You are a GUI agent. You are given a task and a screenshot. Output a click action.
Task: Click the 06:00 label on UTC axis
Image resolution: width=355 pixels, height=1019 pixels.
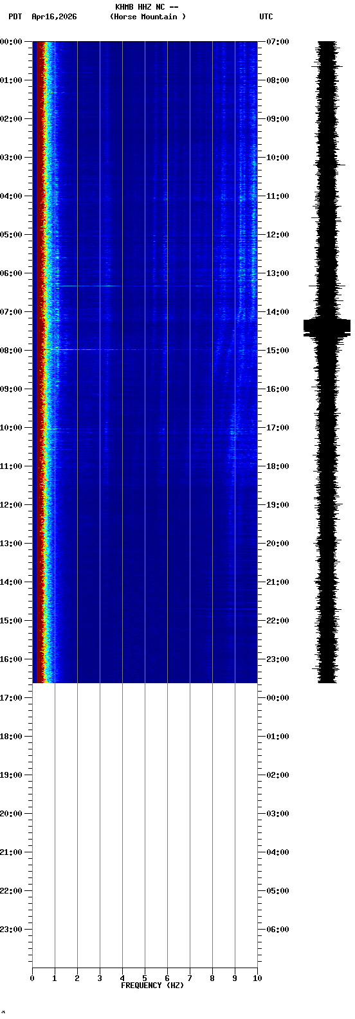click(x=278, y=930)
